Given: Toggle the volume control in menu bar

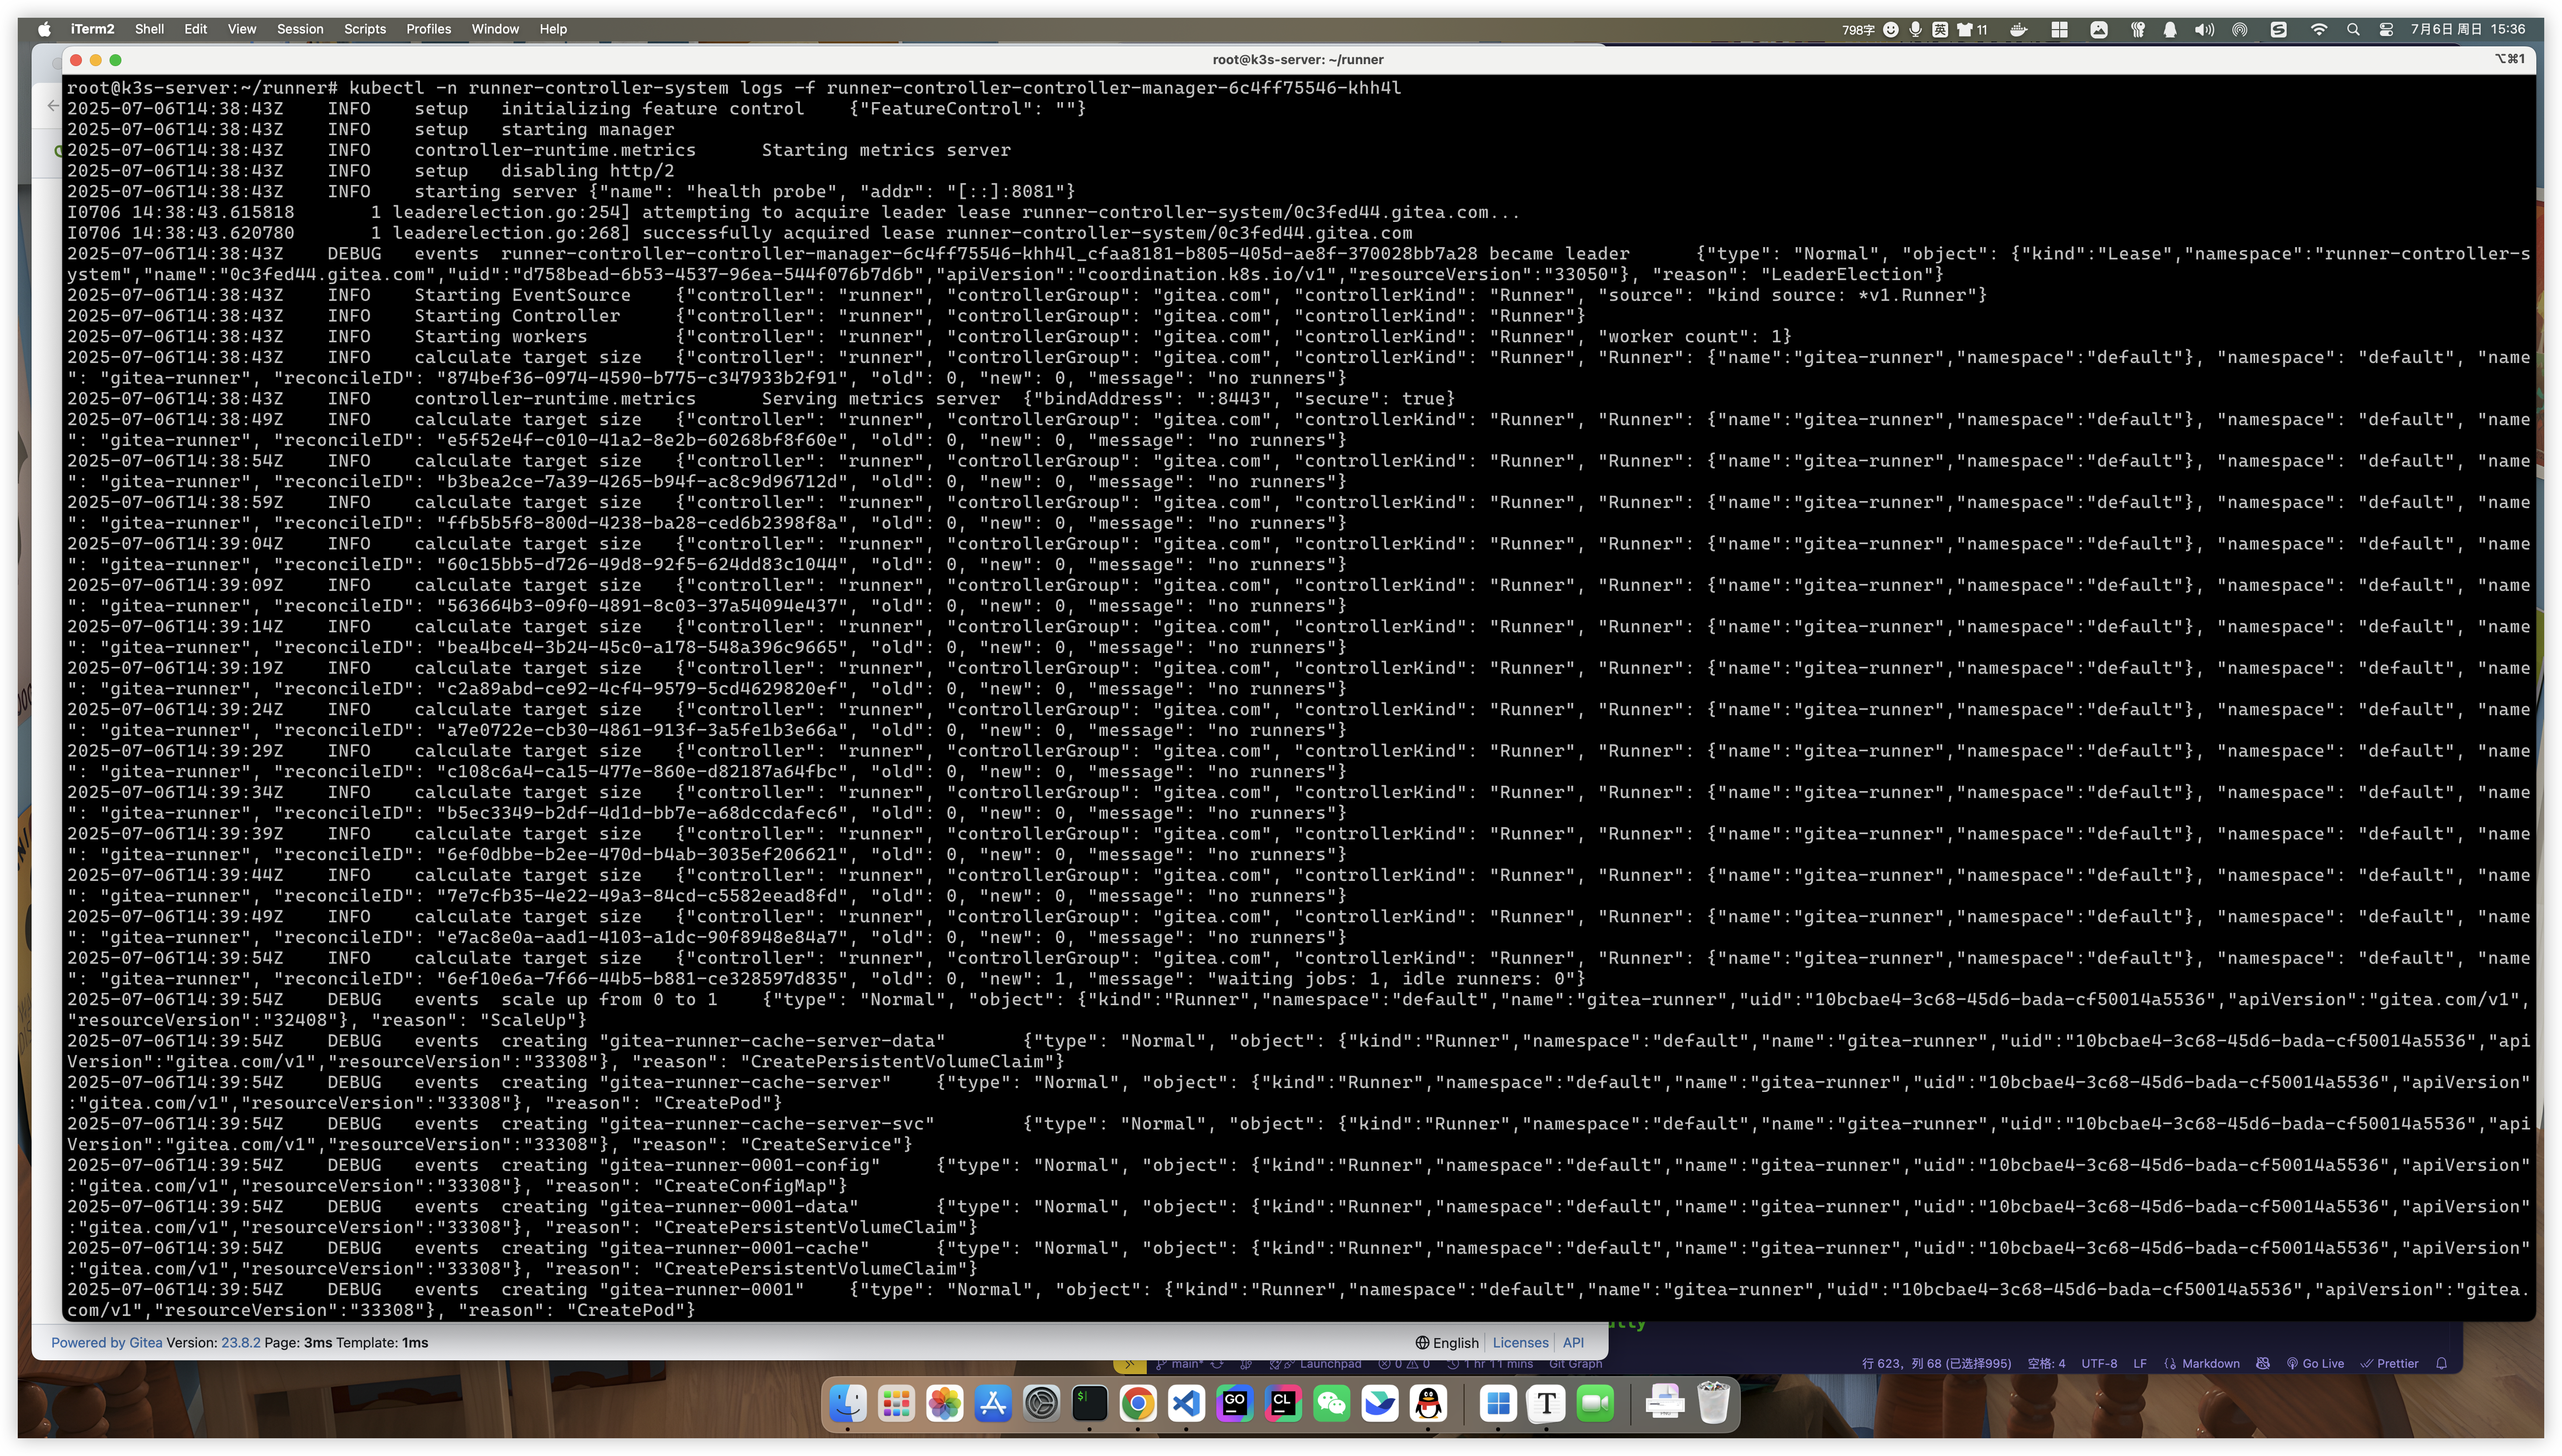Looking at the screenshot, I should tap(2204, 29).
